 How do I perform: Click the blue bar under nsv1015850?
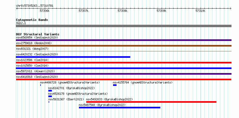click(124, 68)
